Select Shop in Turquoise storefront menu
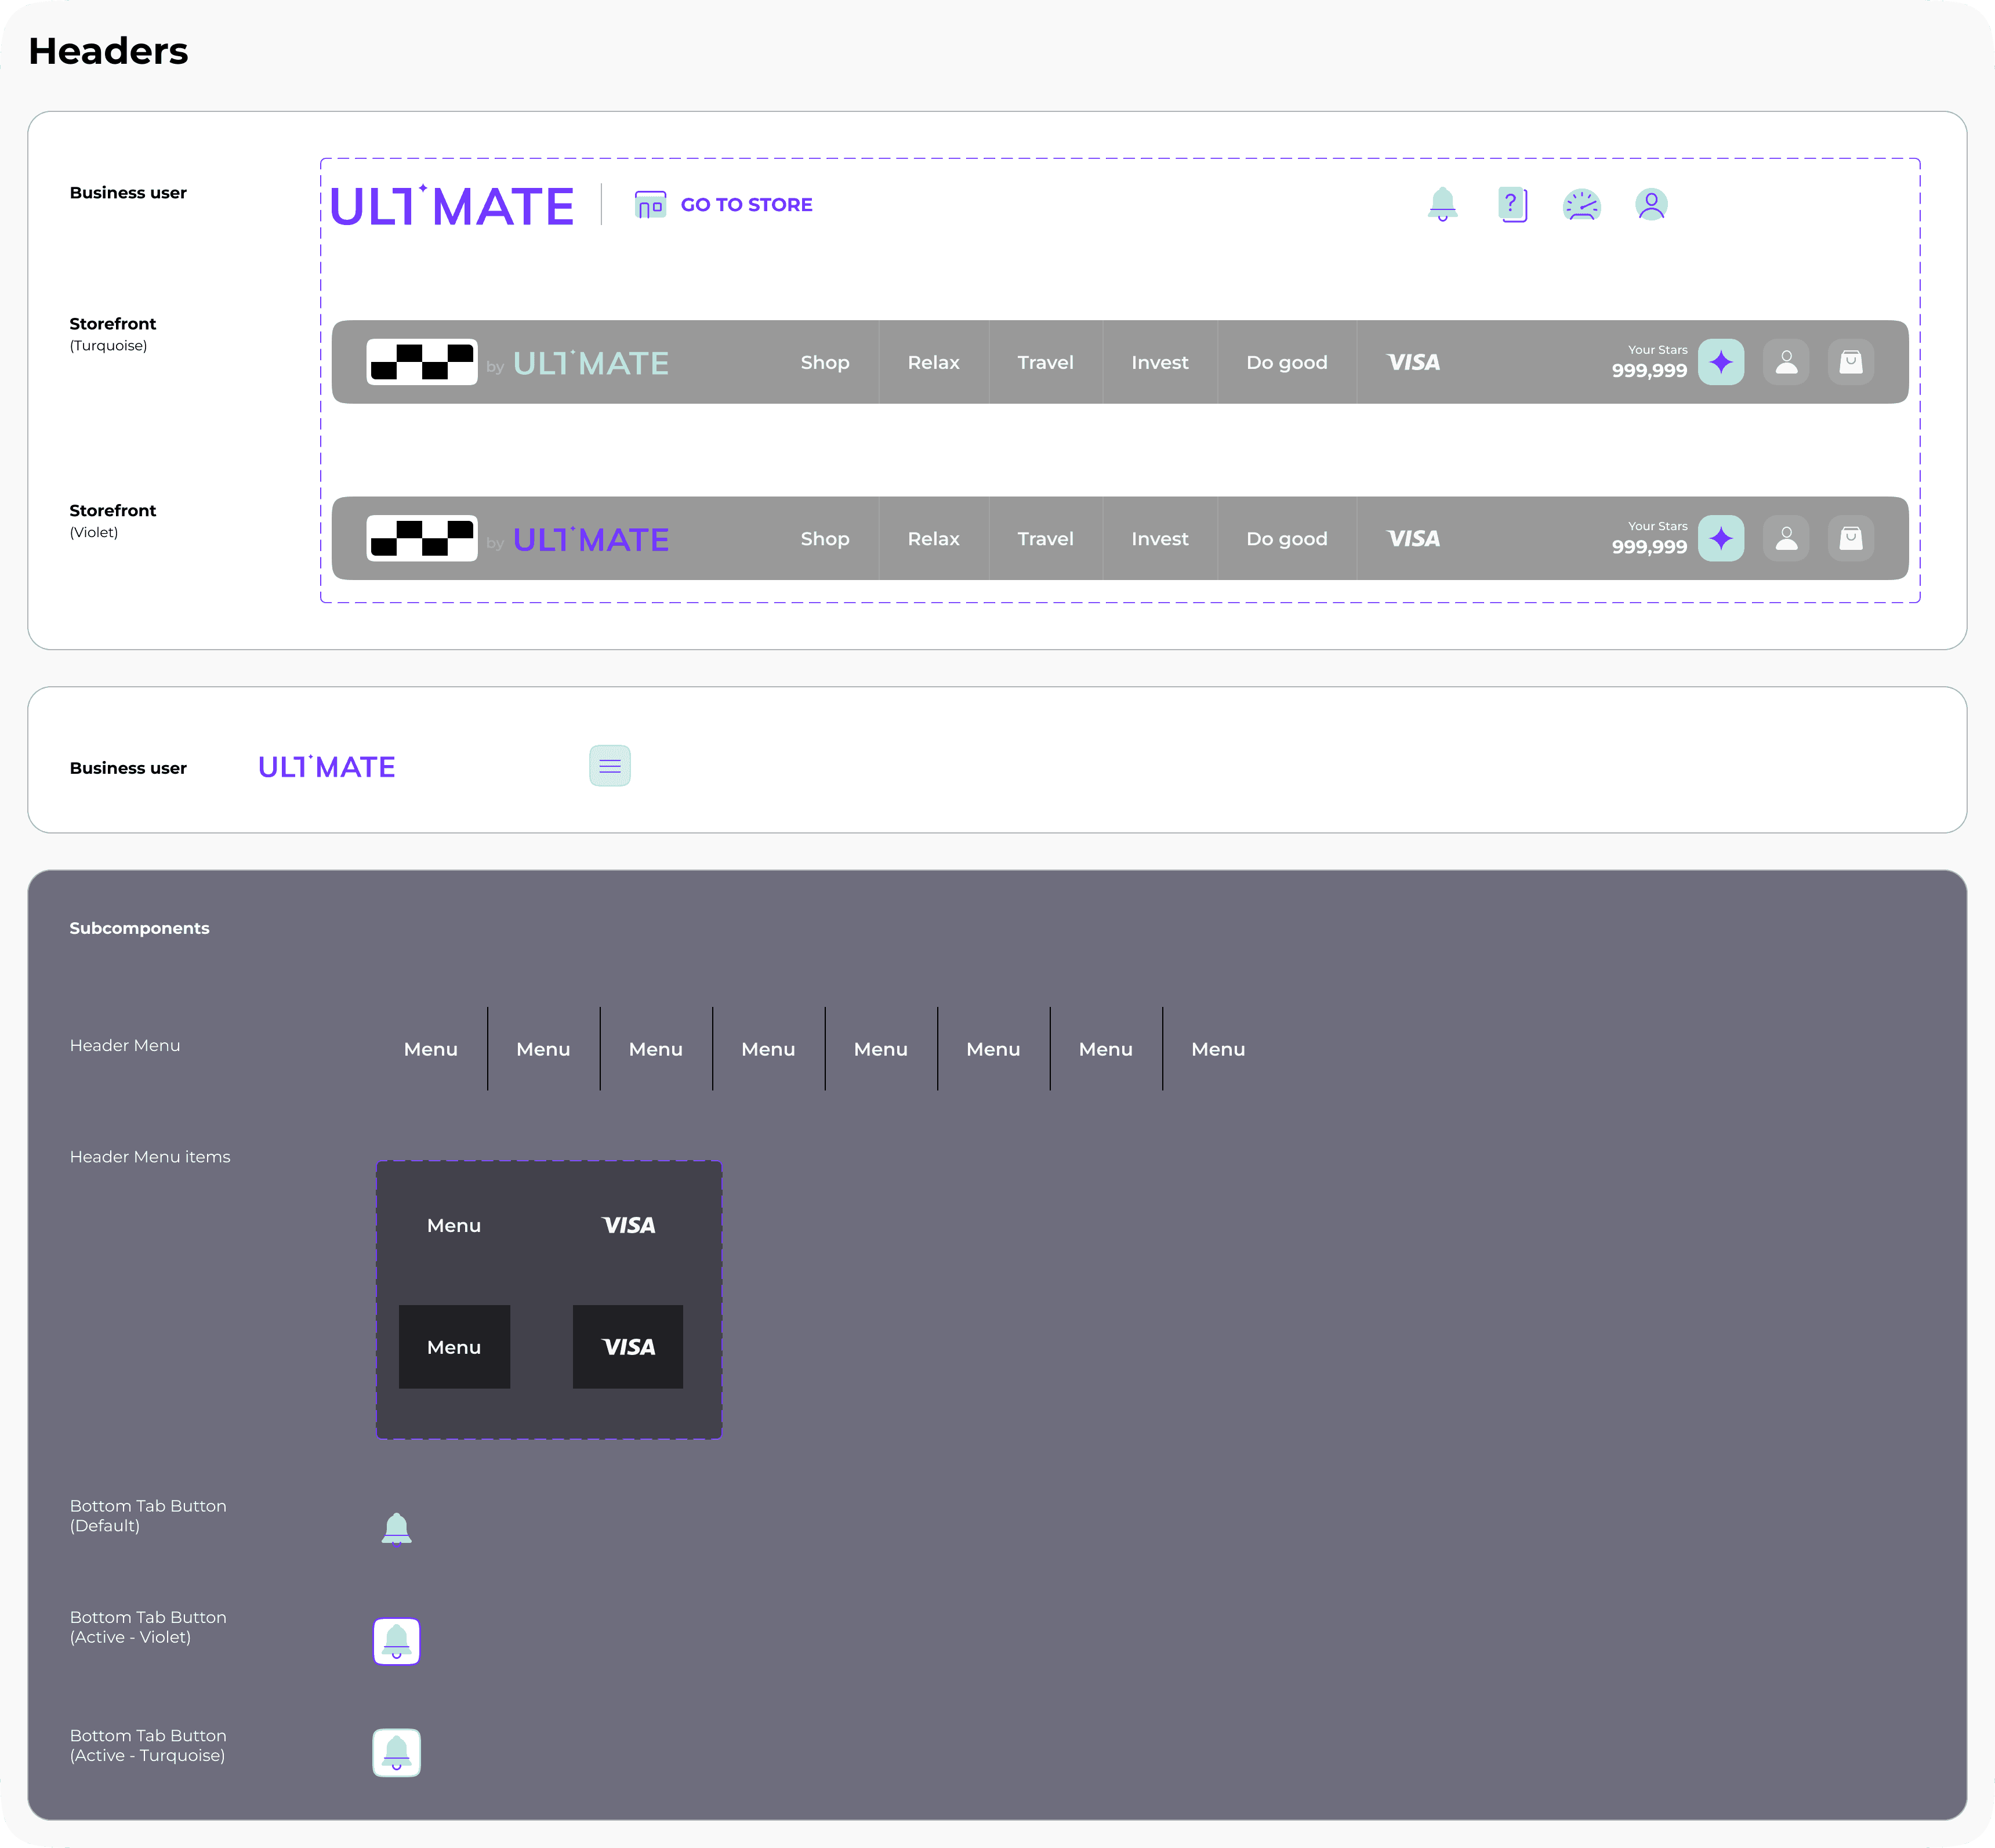 coord(824,362)
